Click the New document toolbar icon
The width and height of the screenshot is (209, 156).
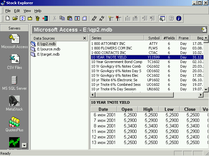pyautogui.click(x=8, y=18)
